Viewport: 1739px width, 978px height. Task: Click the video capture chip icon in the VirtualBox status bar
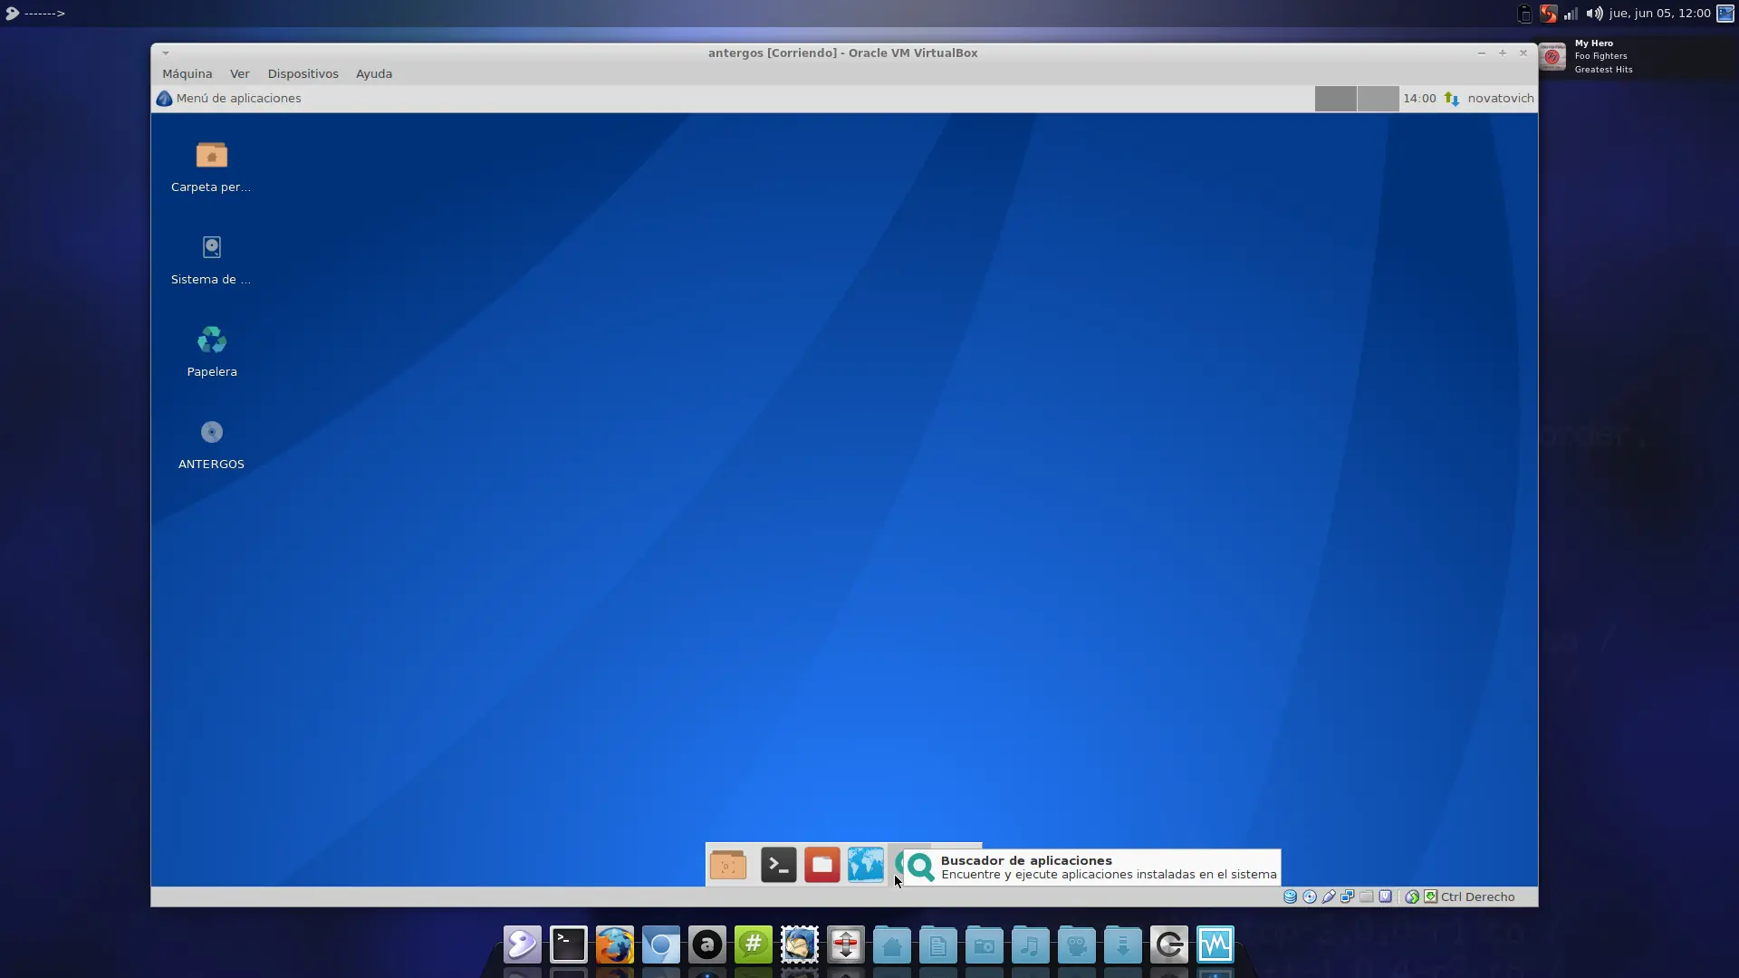pos(1386,897)
